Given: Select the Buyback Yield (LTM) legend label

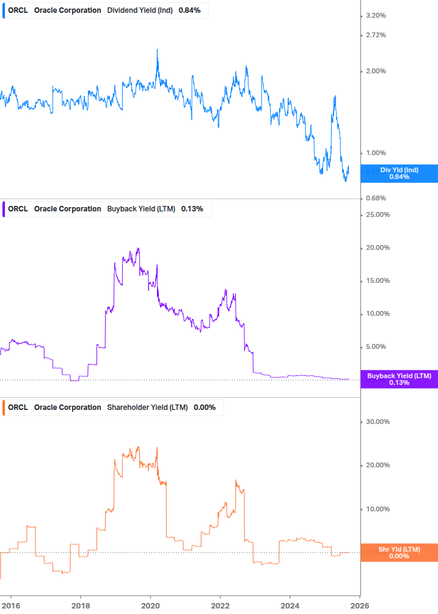Looking at the screenshot, I should (141, 209).
